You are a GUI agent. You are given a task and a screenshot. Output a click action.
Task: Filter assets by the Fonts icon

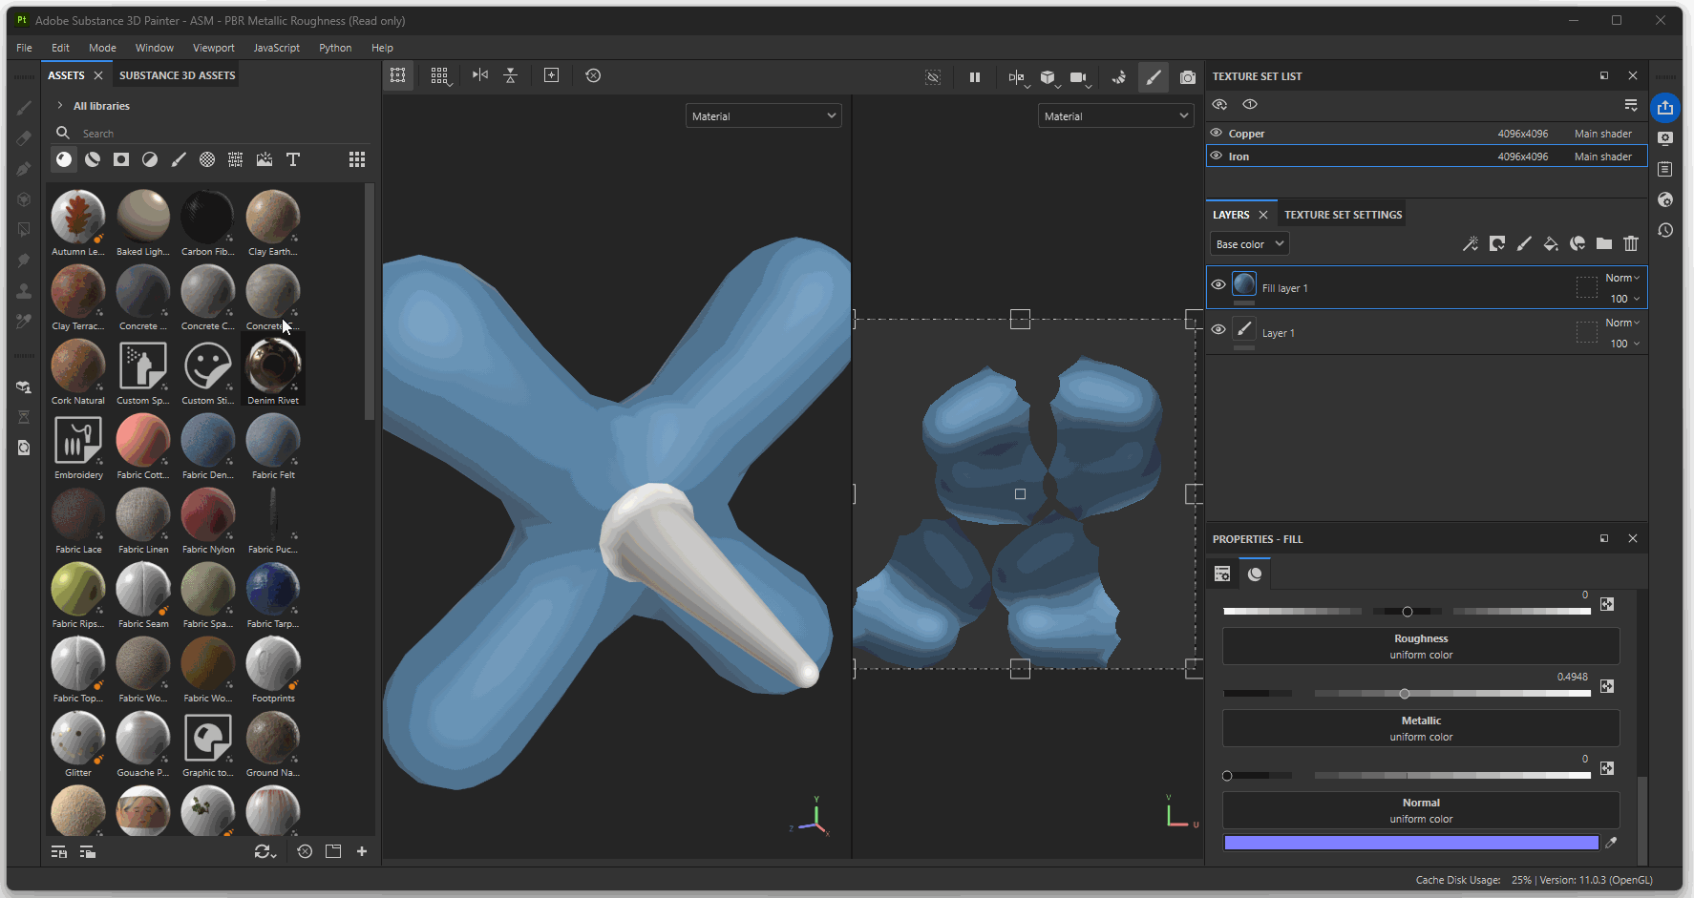[x=293, y=159]
